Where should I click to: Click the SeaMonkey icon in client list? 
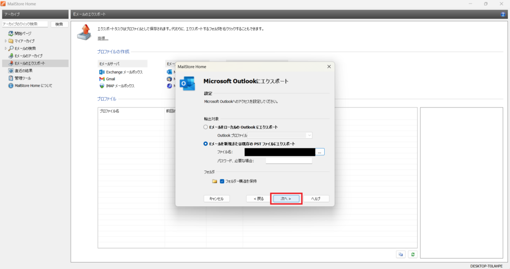pos(169,86)
